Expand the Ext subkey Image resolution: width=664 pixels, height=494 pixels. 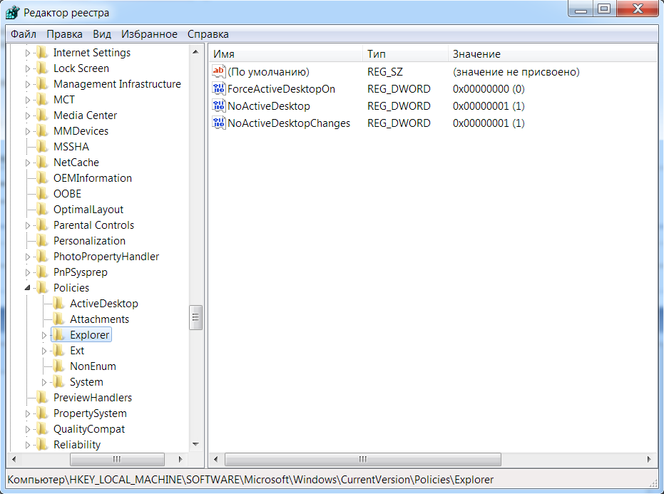(x=44, y=351)
